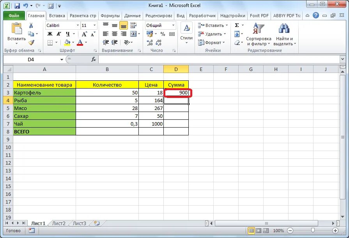
Task: Toggle italic К formatting
Action: [58, 34]
